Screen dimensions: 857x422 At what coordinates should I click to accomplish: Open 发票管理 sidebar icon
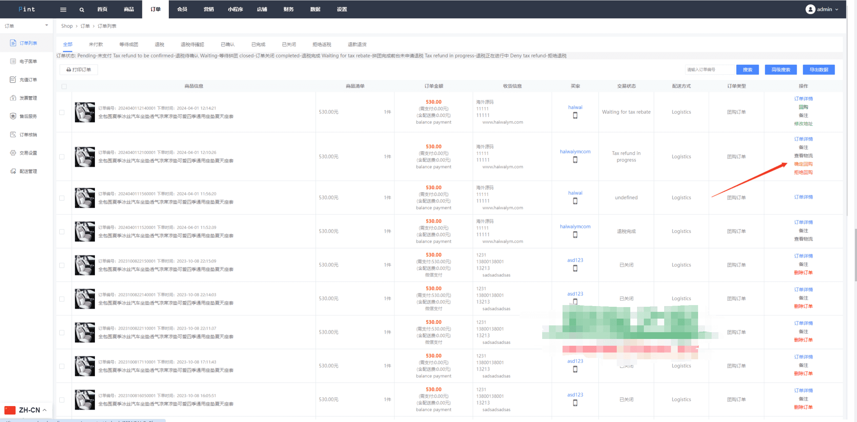tap(13, 98)
